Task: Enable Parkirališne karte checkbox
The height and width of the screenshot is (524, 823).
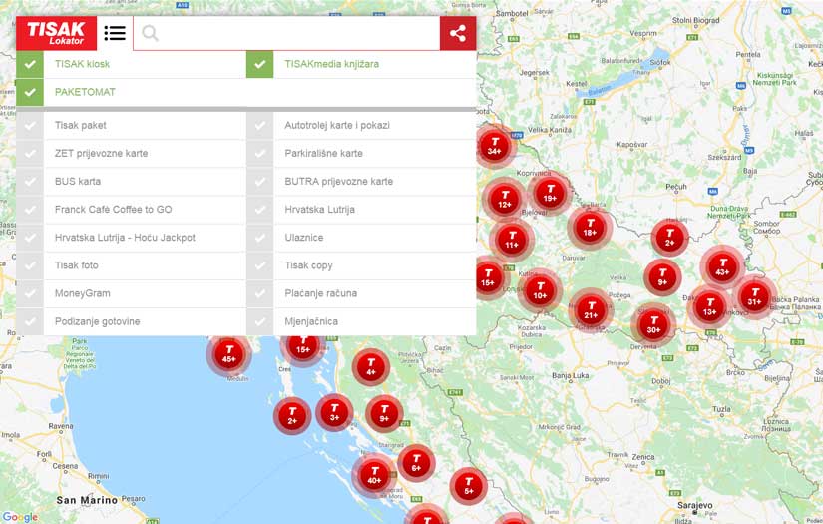Action: [259, 154]
